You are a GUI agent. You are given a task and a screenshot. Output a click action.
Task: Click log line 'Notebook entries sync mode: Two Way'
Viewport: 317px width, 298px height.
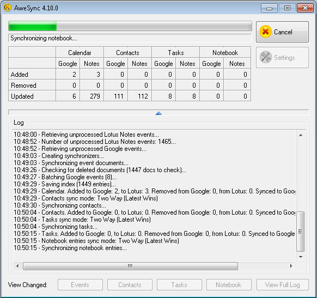96,241
